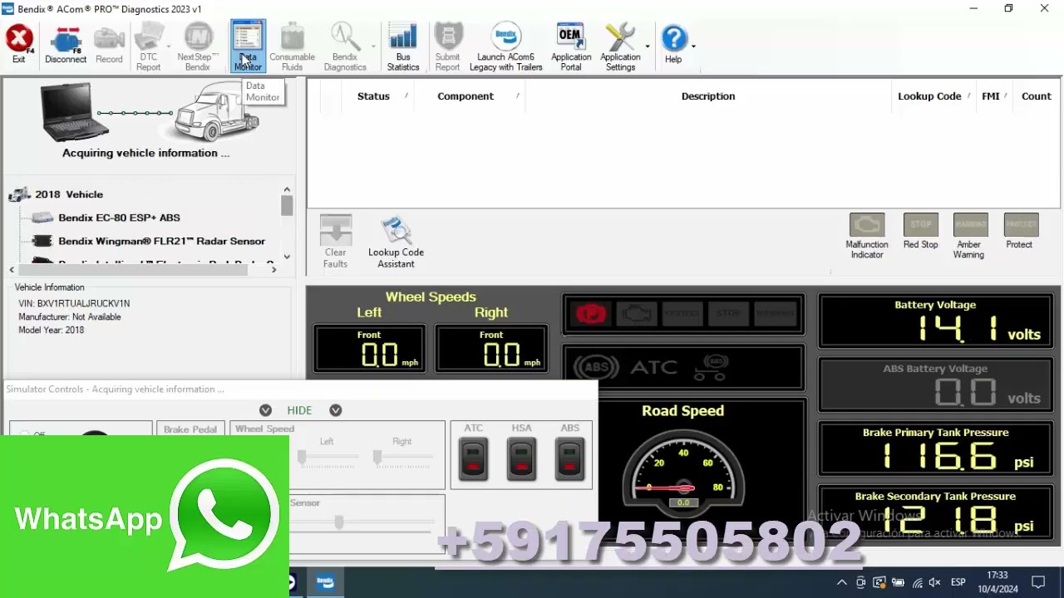Click the VIN text line
The width and height of the screenshot is (1064, 598).
click(x=74, y=304)
